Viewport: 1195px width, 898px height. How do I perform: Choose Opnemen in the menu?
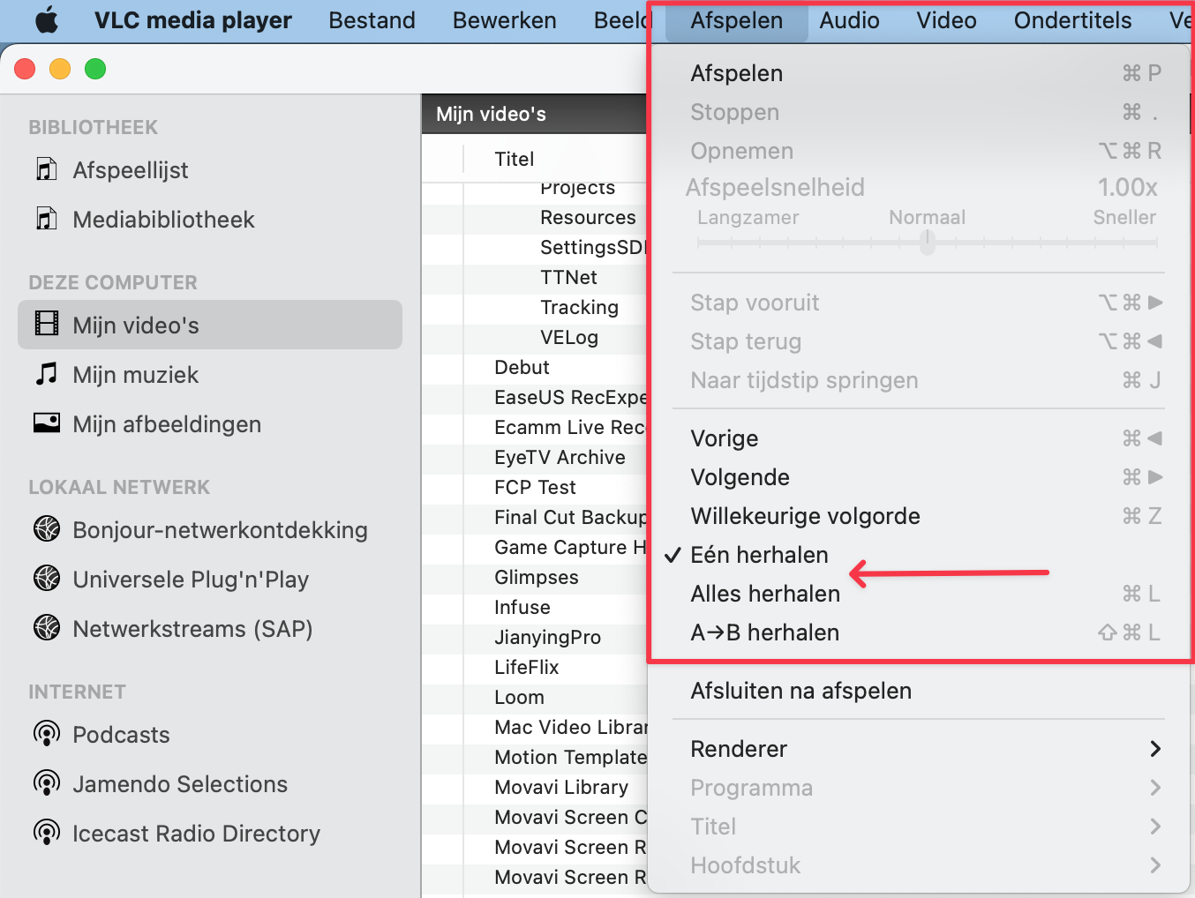tap(919, 151)
